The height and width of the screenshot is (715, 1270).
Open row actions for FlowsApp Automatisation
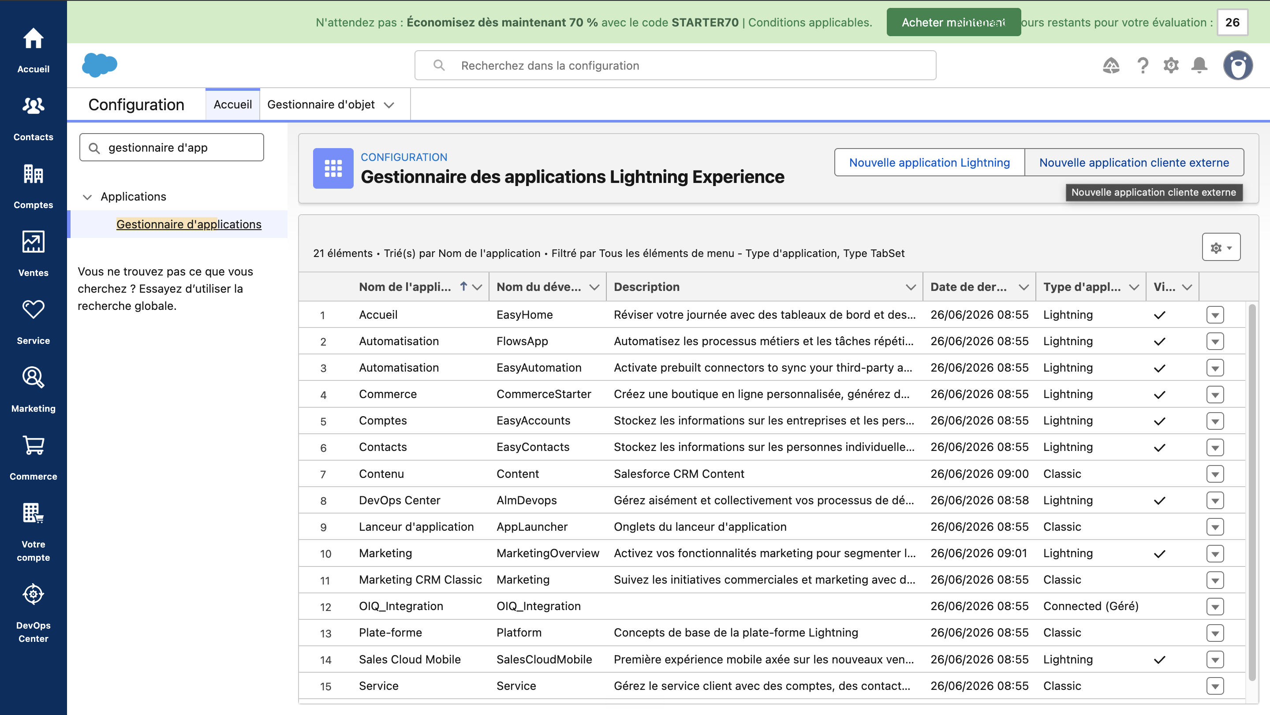1215,342
